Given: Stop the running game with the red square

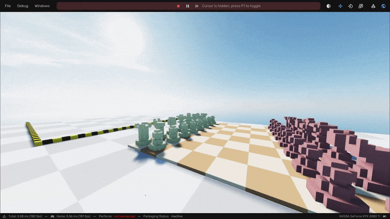Looking at the screenshot, I should click(178, 6).
